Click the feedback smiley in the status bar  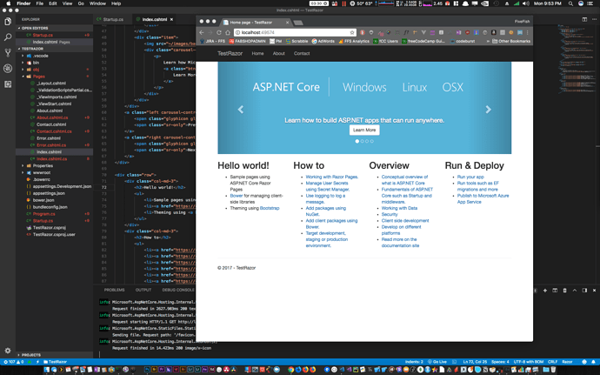click(x=584, y=362)
